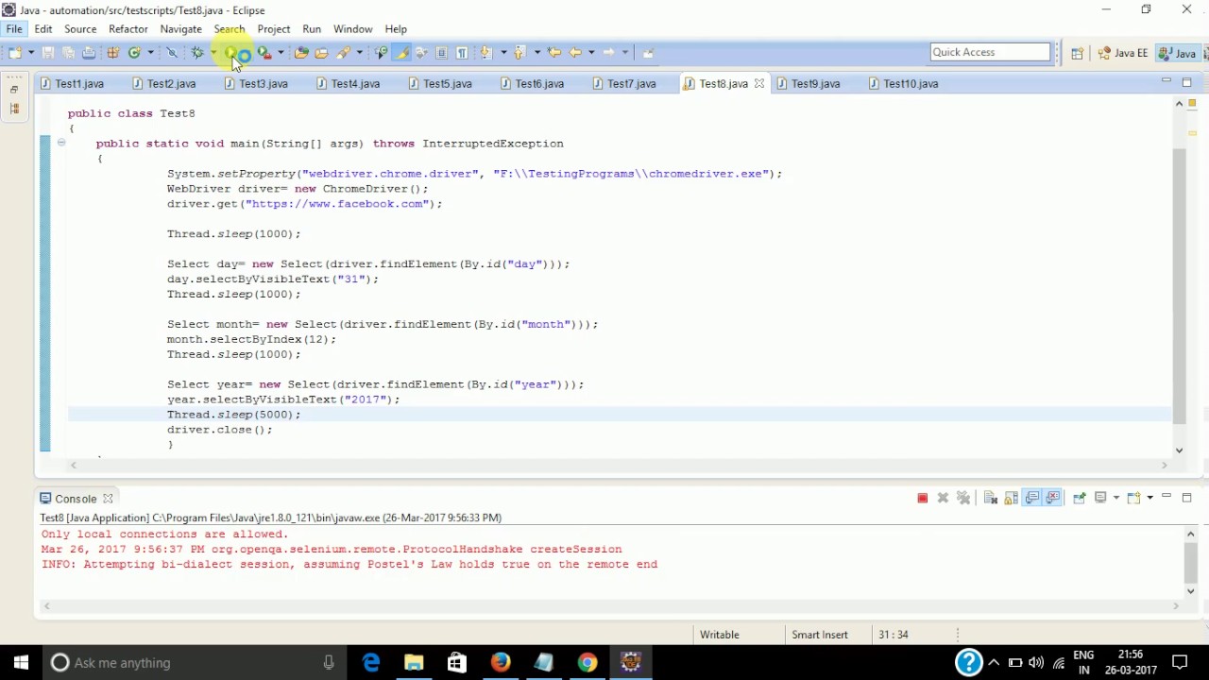1209x680 pixels.
Task: Close the Test8.java editor tab
Action: pos(758,84)
